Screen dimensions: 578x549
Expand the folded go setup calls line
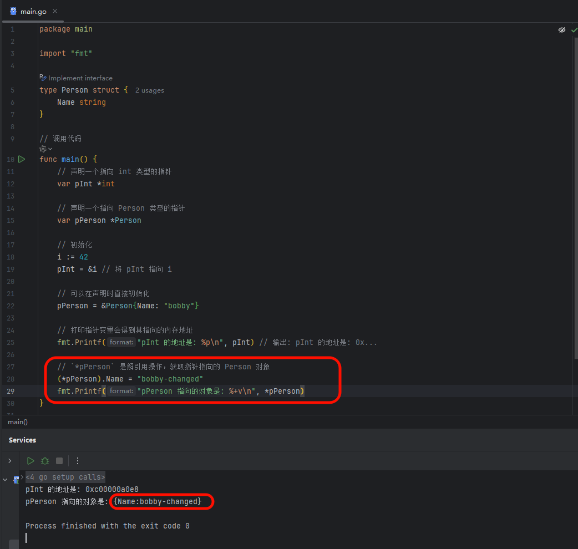click(65, 477)
